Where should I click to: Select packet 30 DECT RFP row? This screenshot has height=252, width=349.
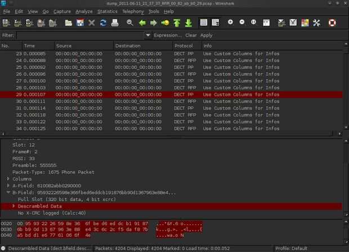171,101
